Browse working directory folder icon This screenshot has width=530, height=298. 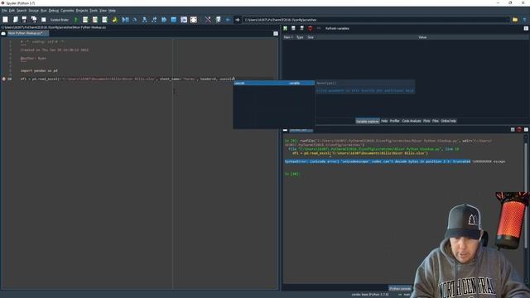click(x=515, y=20)
